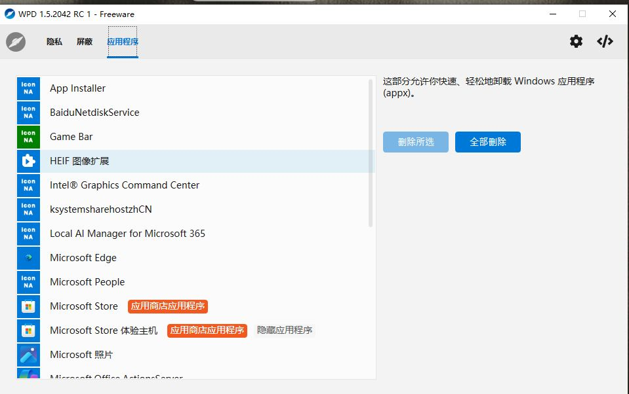The height and width of the screenshot is (394, 629).
Task: Click the code brackets icon
Action: (x=605, y=42)
